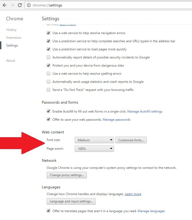
Task: Reload the page with the refresh icon
Action: pos(20,5)
